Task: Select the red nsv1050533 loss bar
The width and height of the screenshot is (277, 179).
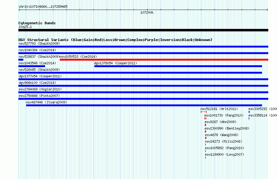Action: click(x=164, y=60)
